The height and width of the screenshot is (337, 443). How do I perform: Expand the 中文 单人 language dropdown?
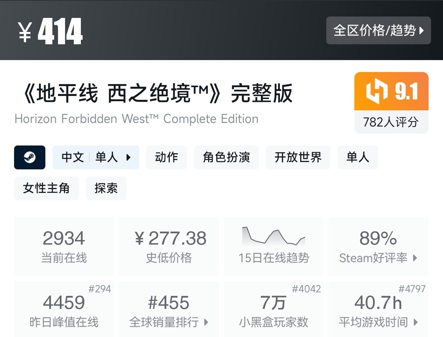tap(96, 157)
